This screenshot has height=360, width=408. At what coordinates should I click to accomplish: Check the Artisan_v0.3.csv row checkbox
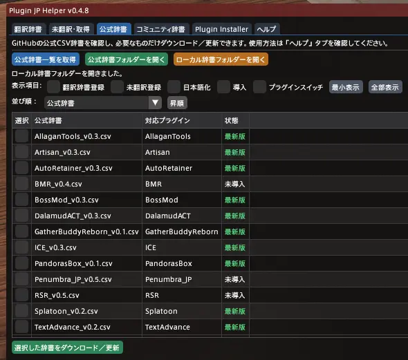pyautogui.click(x=21, y=152)
